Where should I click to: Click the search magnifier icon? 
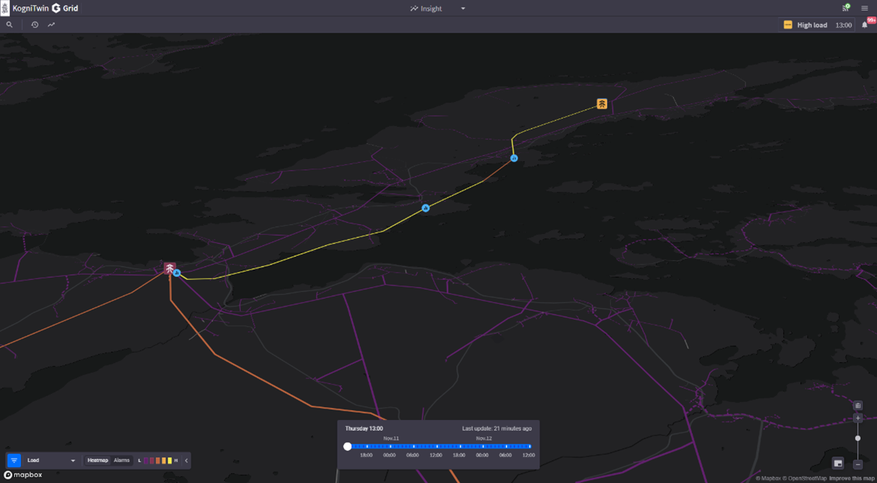click(x=9, y=25)
